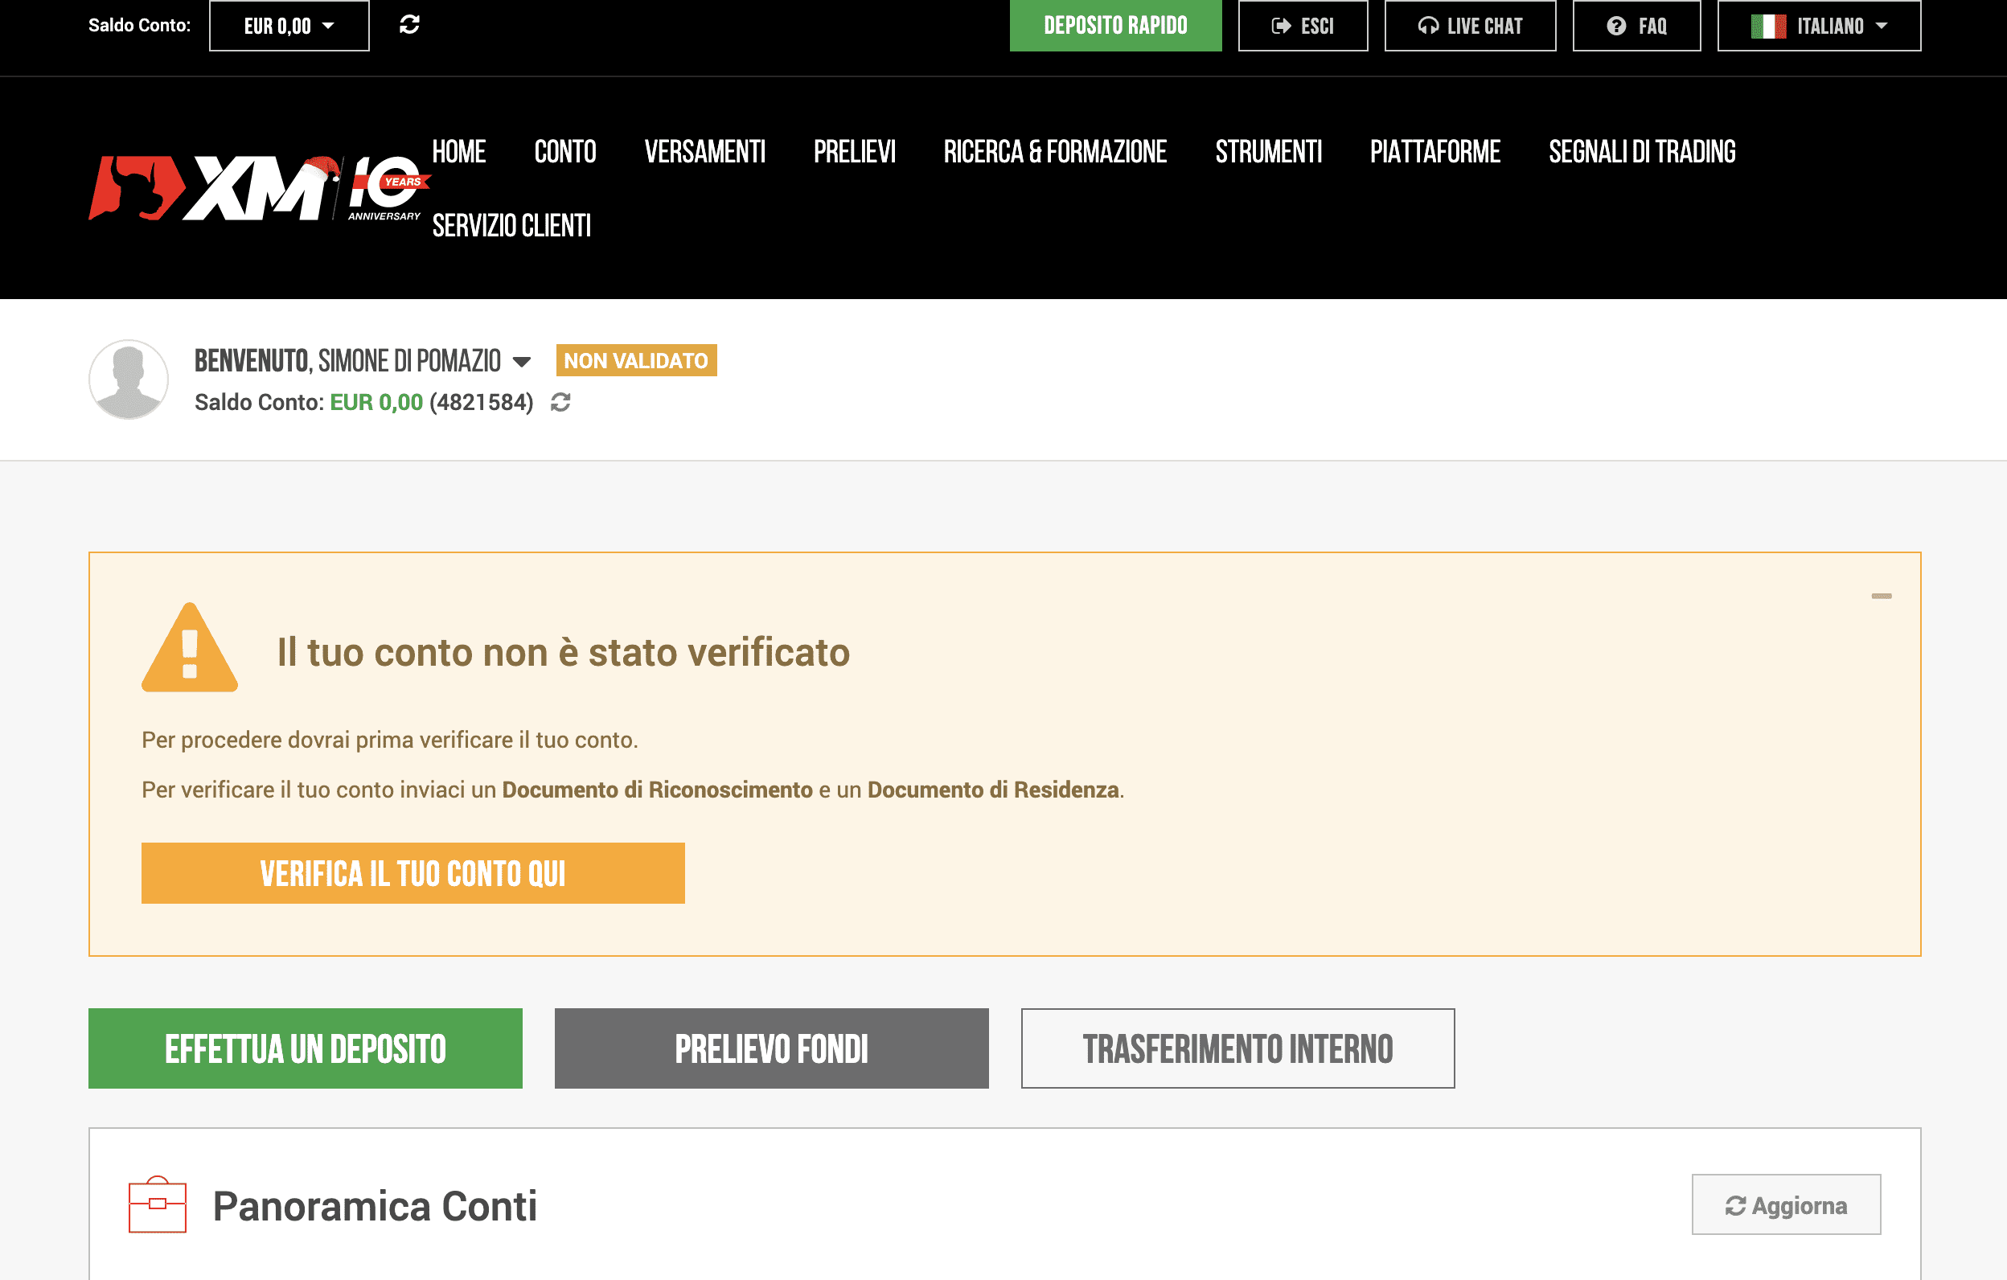
Task: Minimize the unverified account warning panel
Action: tap(1880, 596)
